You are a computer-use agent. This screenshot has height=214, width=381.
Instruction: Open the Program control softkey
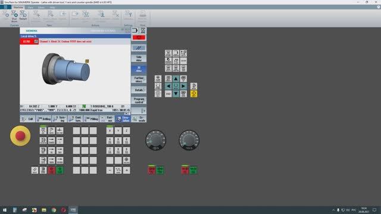point(139,100)
